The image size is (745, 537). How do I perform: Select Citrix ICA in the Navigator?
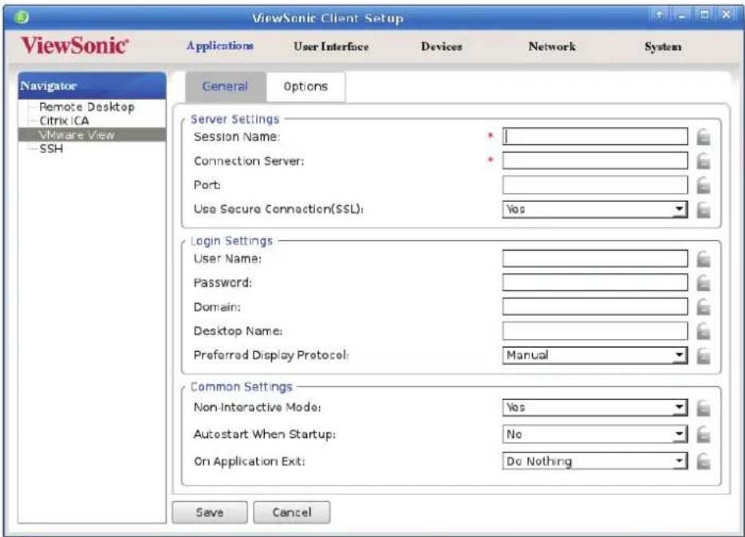point(64,120)
